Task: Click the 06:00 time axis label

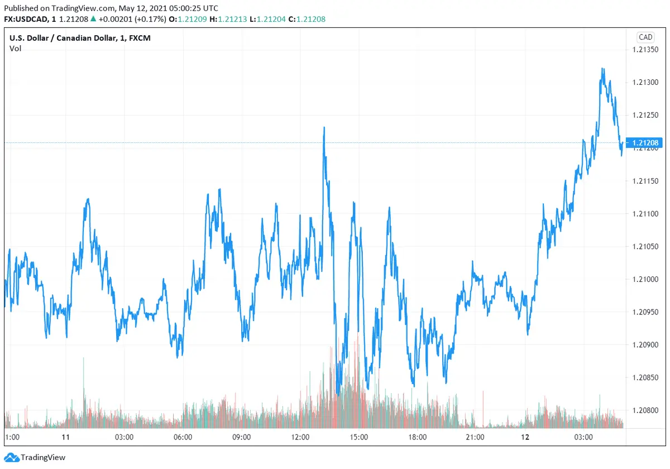Action: [183, 437]
